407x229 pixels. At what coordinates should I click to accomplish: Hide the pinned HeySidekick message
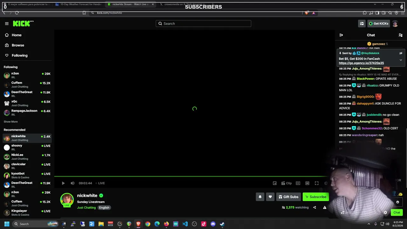[401, 53]
